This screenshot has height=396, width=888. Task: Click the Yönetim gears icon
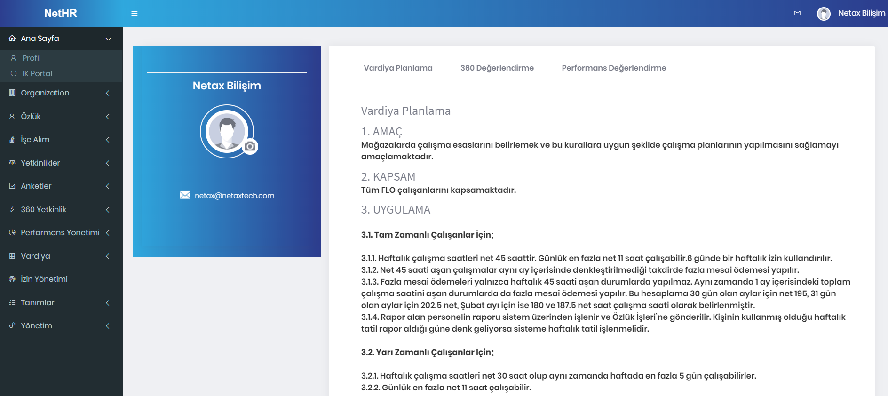point(12,325)
